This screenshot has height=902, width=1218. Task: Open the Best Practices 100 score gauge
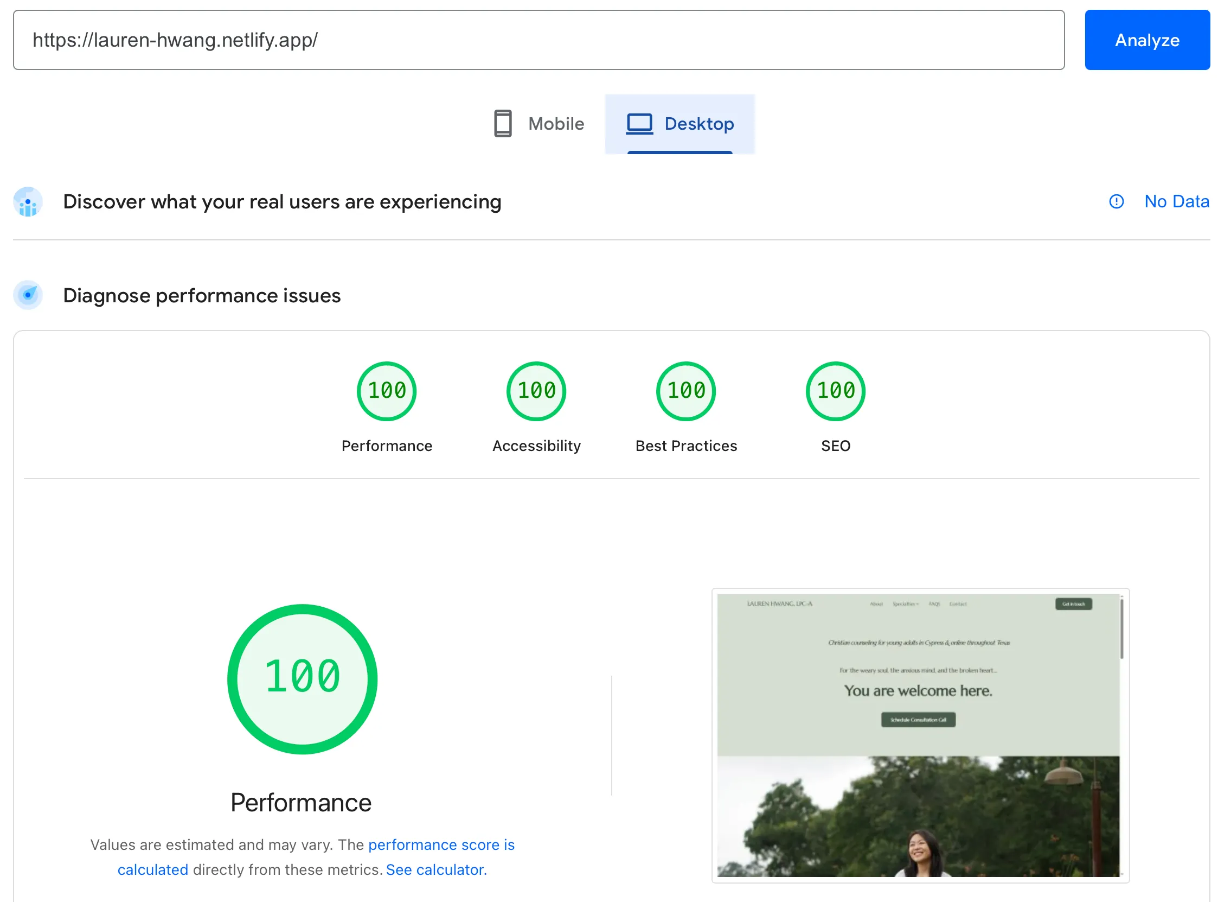click(685, 390)
